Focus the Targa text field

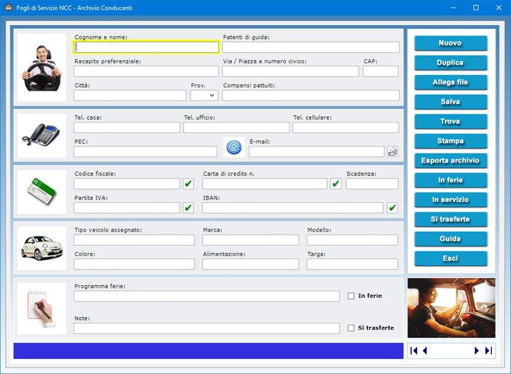click(x=352, y=264)
